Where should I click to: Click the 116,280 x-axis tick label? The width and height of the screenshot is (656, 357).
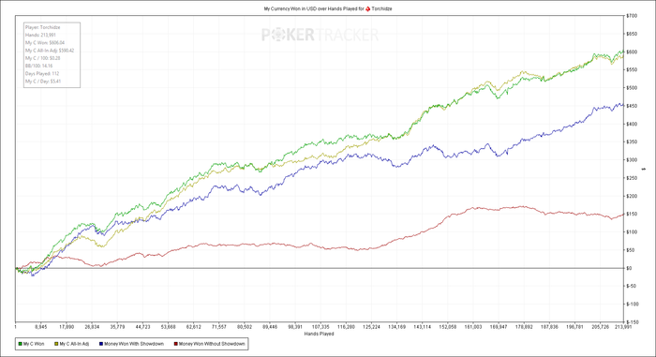346,327
